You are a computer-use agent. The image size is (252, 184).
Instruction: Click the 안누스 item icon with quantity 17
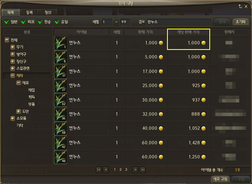[61, 71]
